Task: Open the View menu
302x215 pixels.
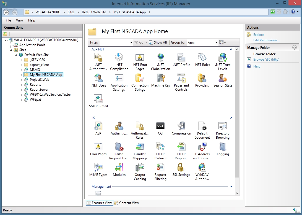Action: 19,20
